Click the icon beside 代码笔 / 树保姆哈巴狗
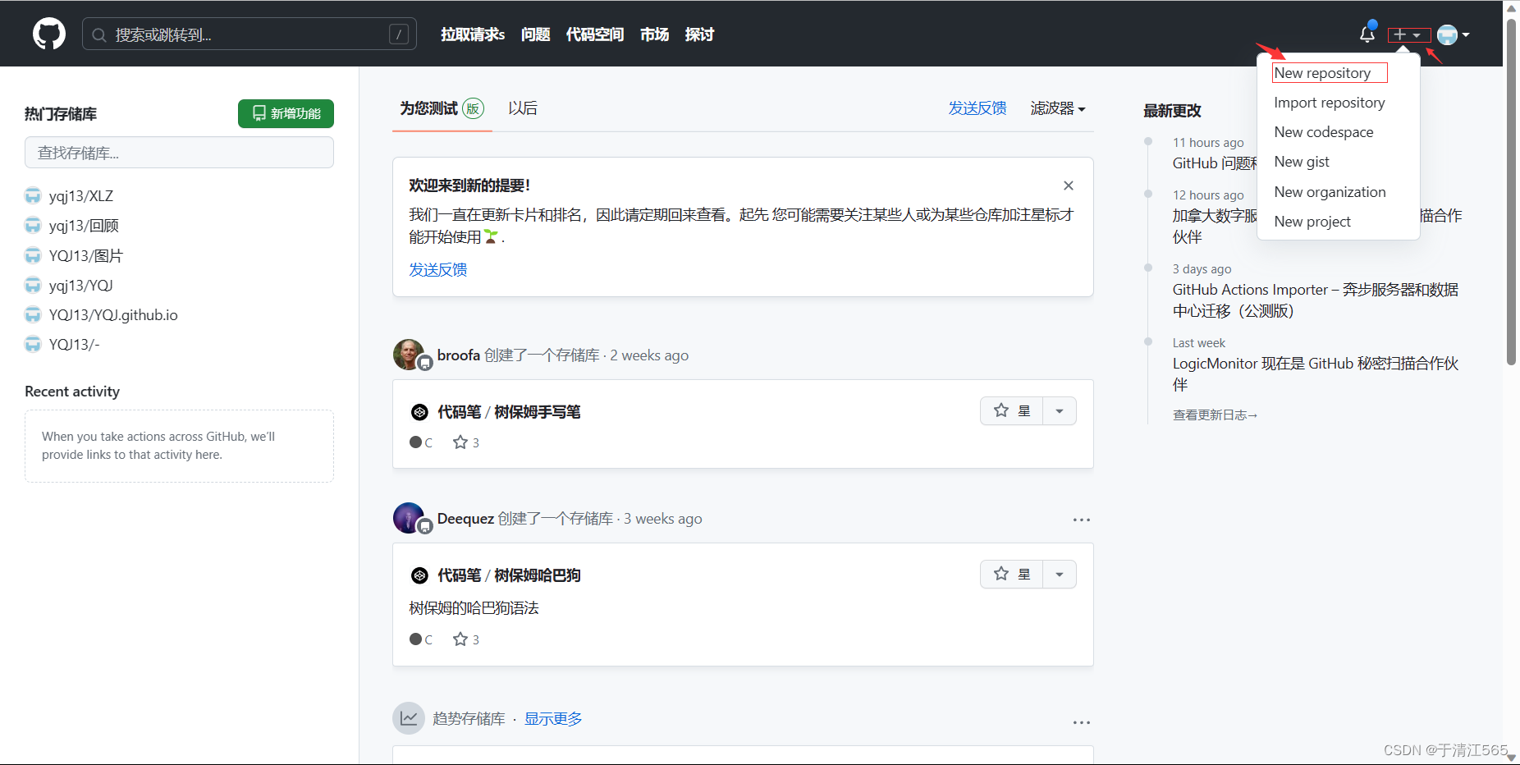 point(419,575)
